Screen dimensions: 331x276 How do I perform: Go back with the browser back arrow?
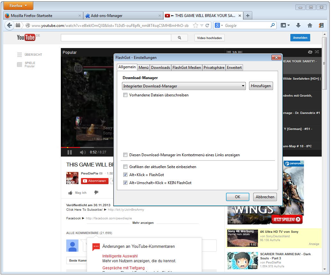click(x=9, y=26)
